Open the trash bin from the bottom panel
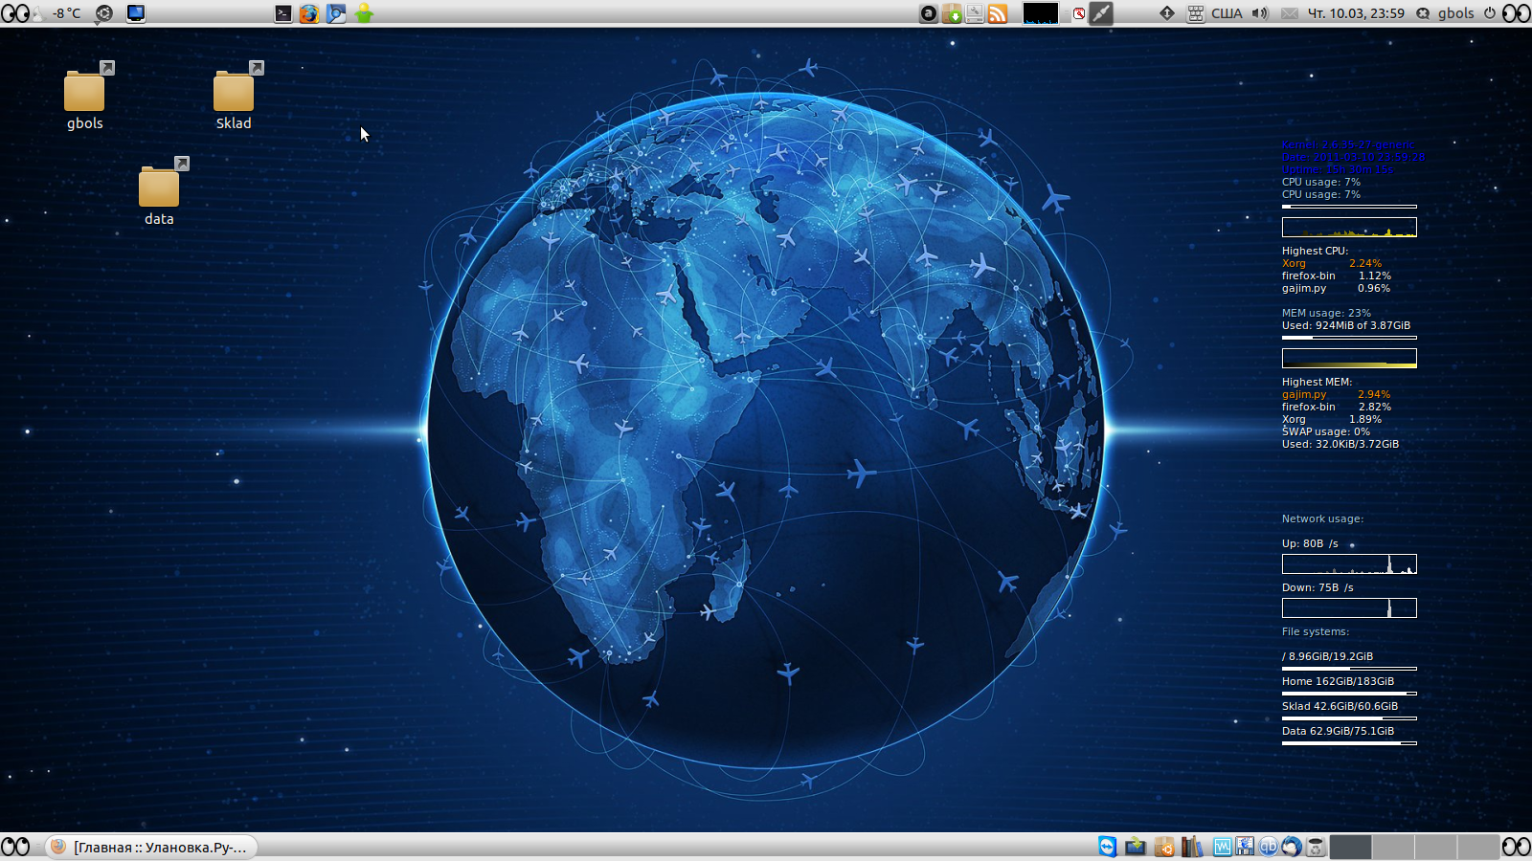Screen dimensions: 1532x861 click(x=1315, y=847)
